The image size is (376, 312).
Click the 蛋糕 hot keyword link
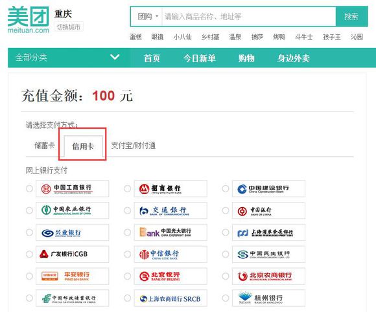(x=135, y=37)
